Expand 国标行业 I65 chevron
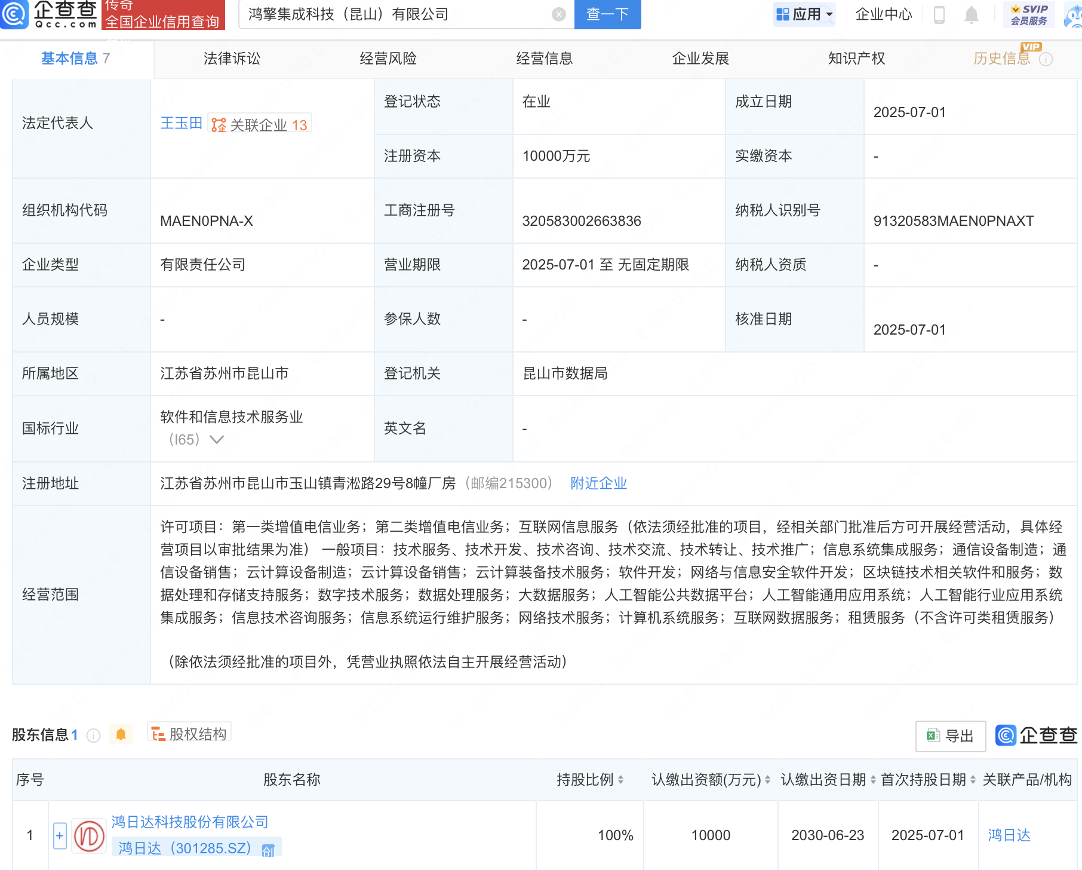 click(217, 440)
